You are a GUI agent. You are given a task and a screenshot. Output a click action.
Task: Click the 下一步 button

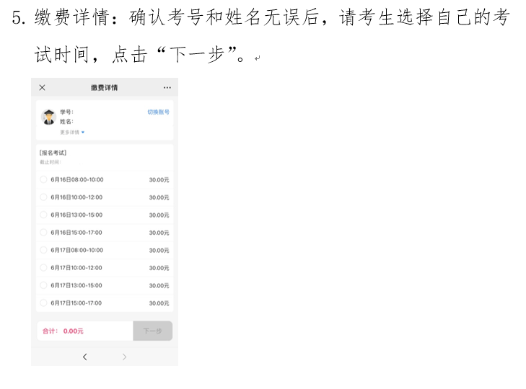pos(153,331)
